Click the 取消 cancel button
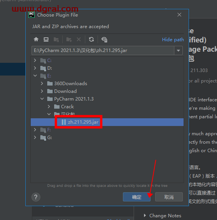 coord(169,197)
